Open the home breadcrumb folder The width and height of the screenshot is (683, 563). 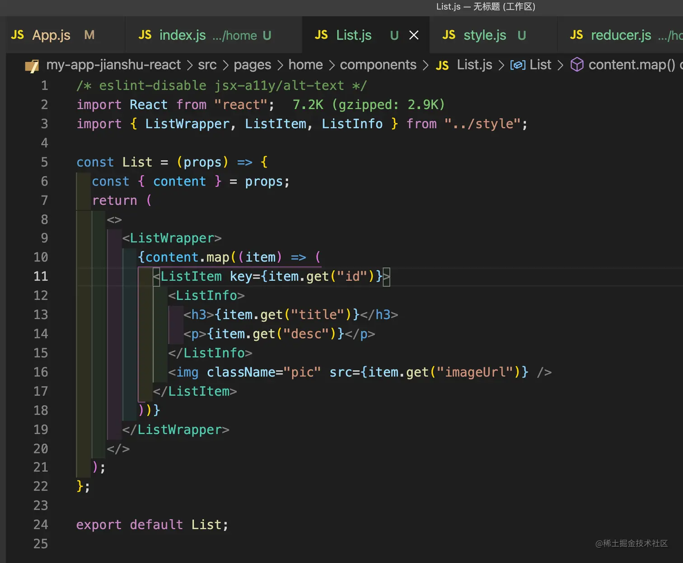tap(306, 65)
